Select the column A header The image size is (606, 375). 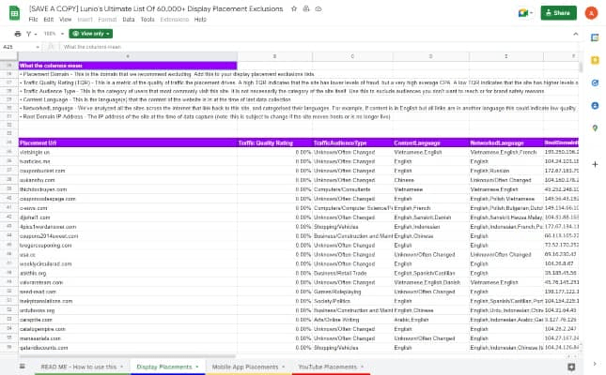[x=128, y=56]
